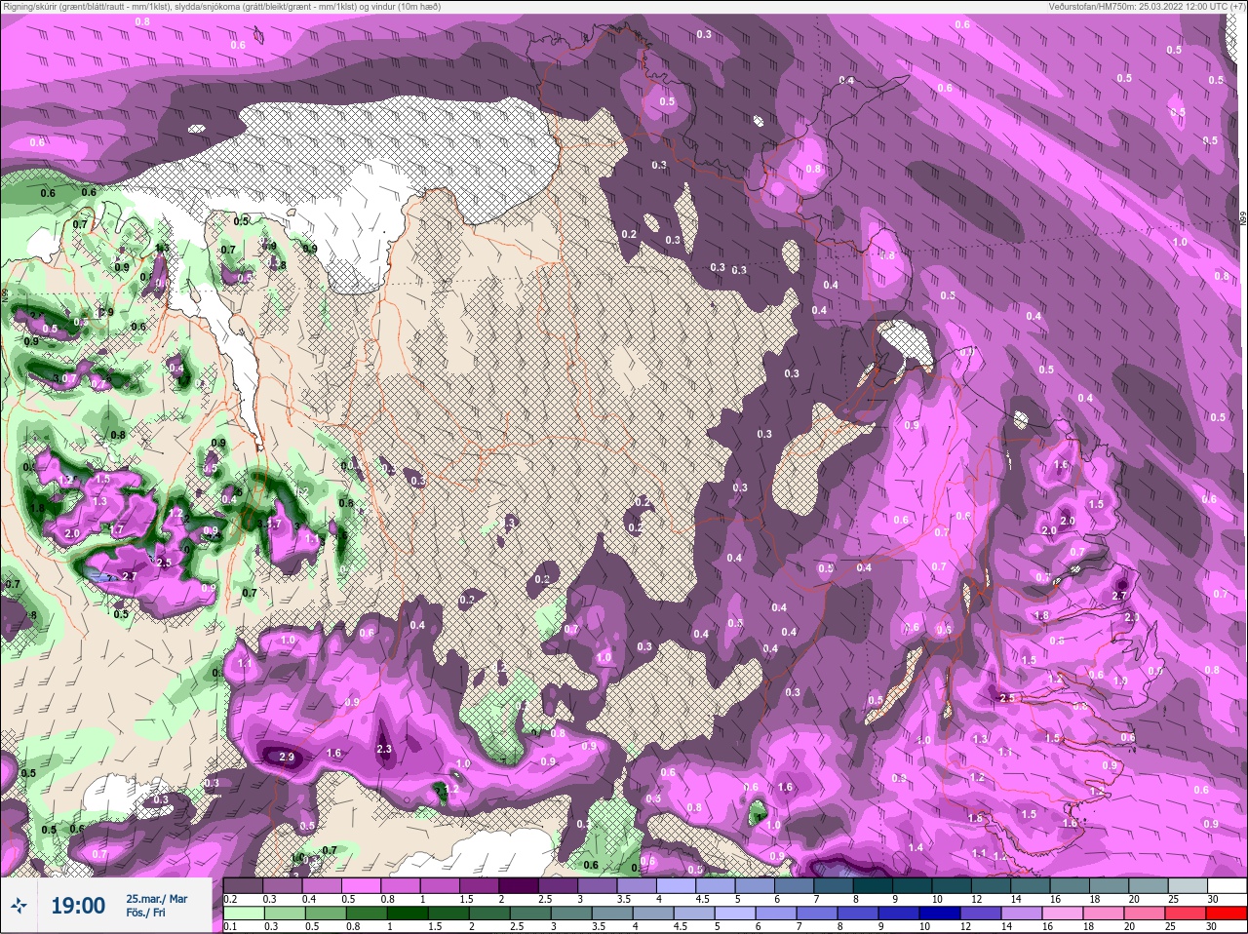Viewport: 1248px width, 934px height.
Task: Pick the light grey 25 swatch in the upper legend
Action: (x=1188, y=886)
